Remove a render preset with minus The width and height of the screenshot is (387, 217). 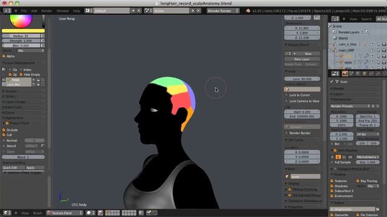[377, 106]
